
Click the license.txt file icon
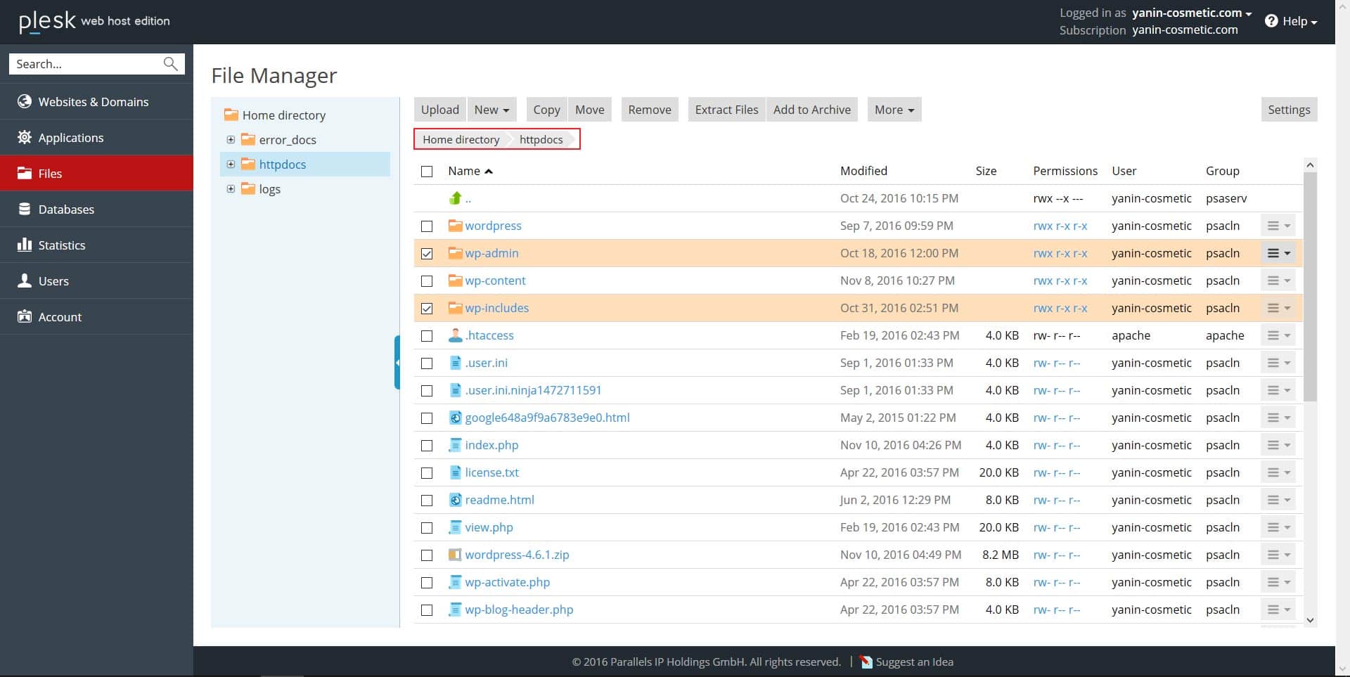pyautogui.click(x=456, y=472)
